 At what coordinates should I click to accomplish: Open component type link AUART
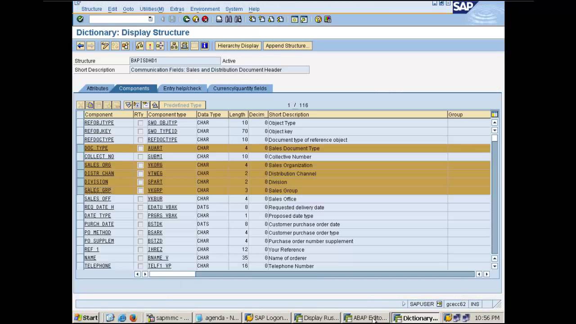coord(155,148)
